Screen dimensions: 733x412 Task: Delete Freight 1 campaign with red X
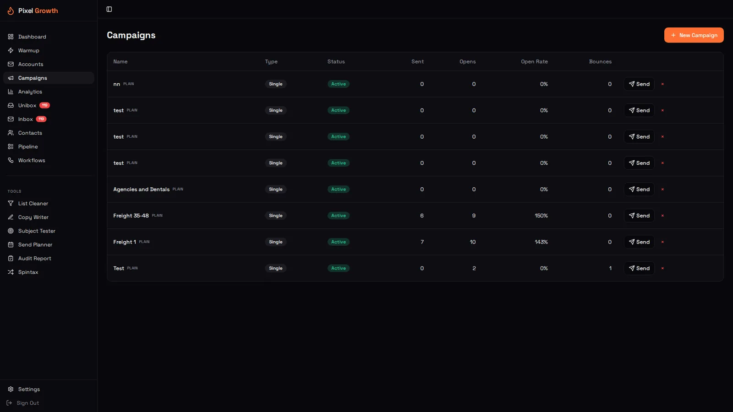pos(662,242)
